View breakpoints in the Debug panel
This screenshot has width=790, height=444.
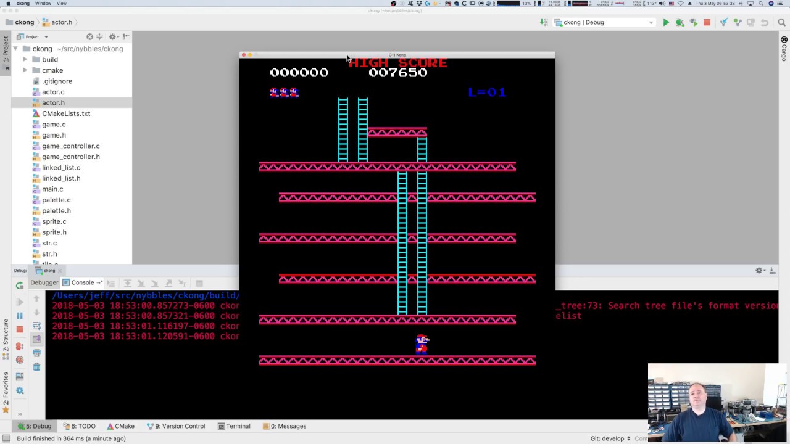tap(20, 347)
